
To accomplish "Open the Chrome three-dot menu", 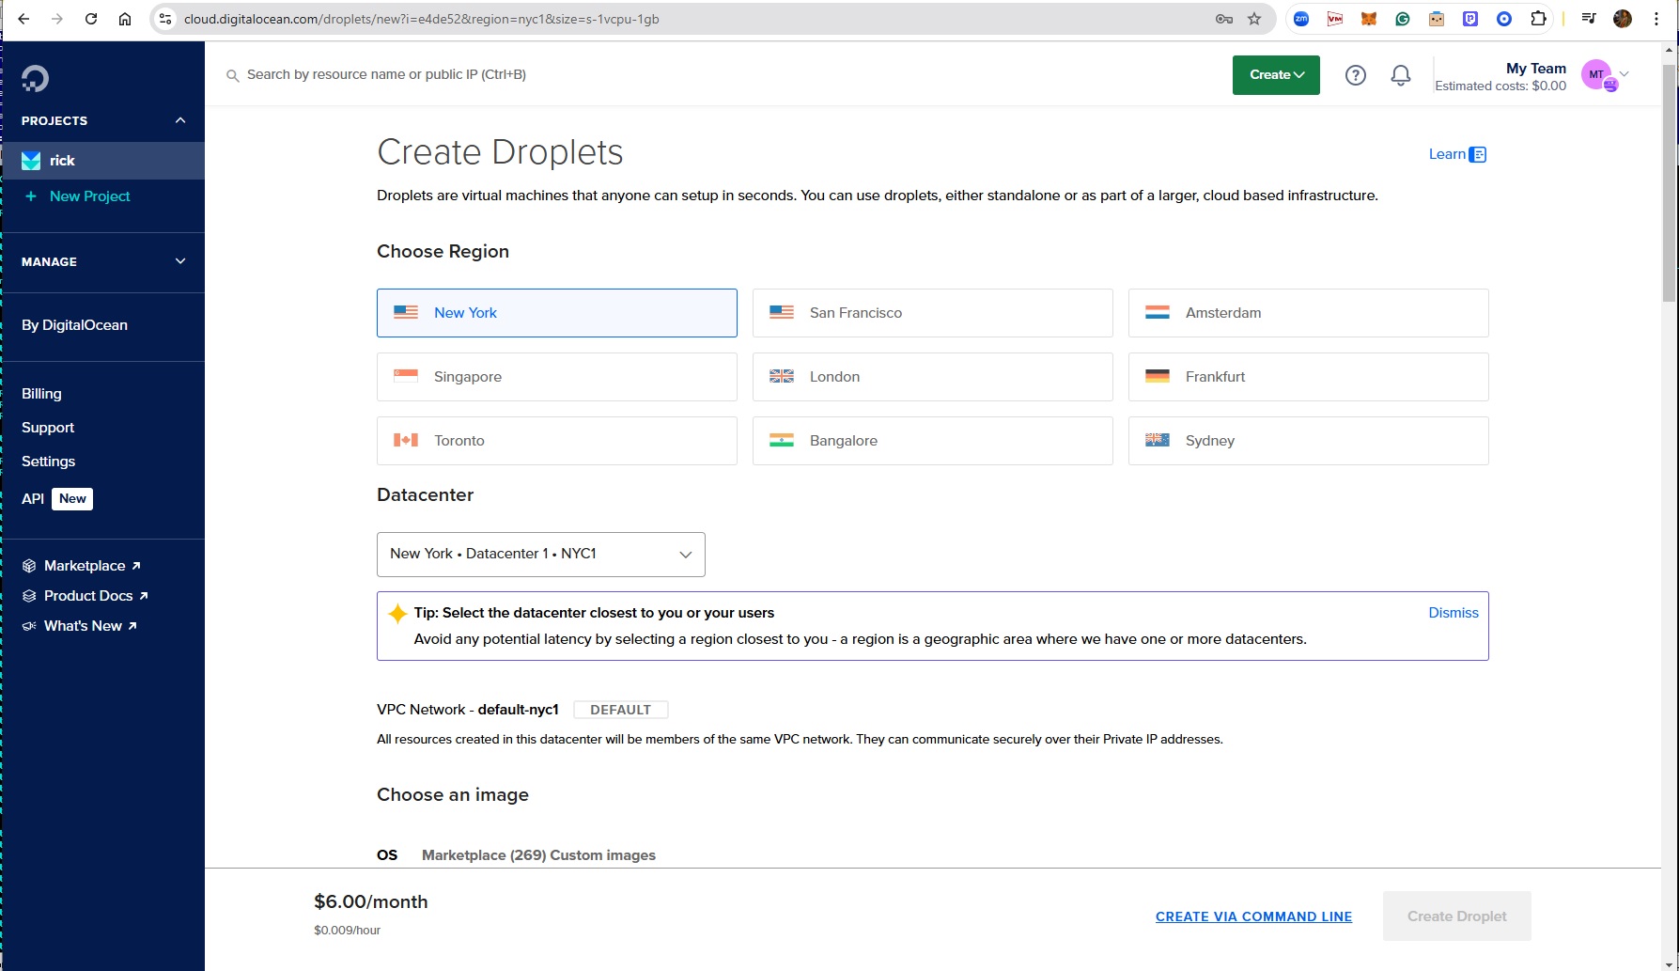I will [x=1656, y=19].
